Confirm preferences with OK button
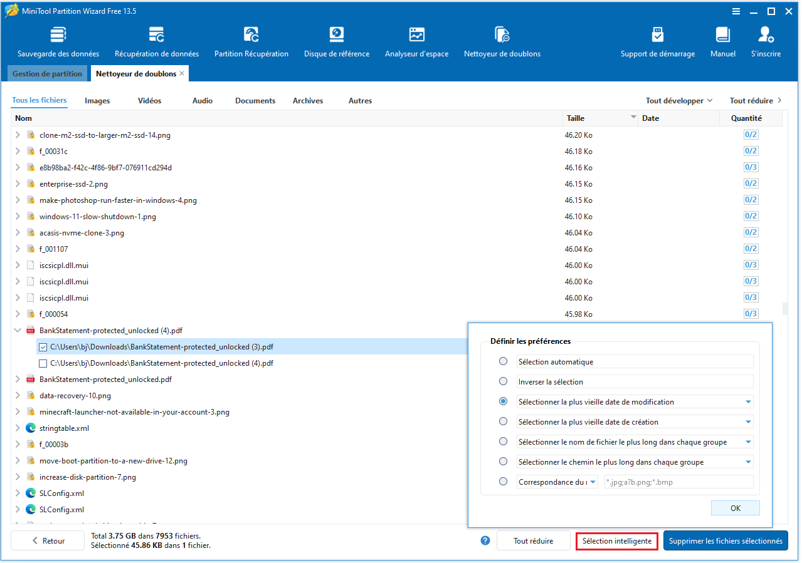This screenshot has width=802, height=563. click(734, 507)
